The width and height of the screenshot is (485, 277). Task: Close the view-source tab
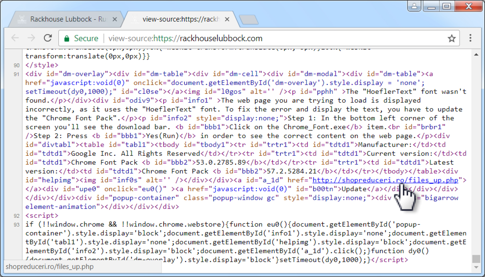[227, 19]
